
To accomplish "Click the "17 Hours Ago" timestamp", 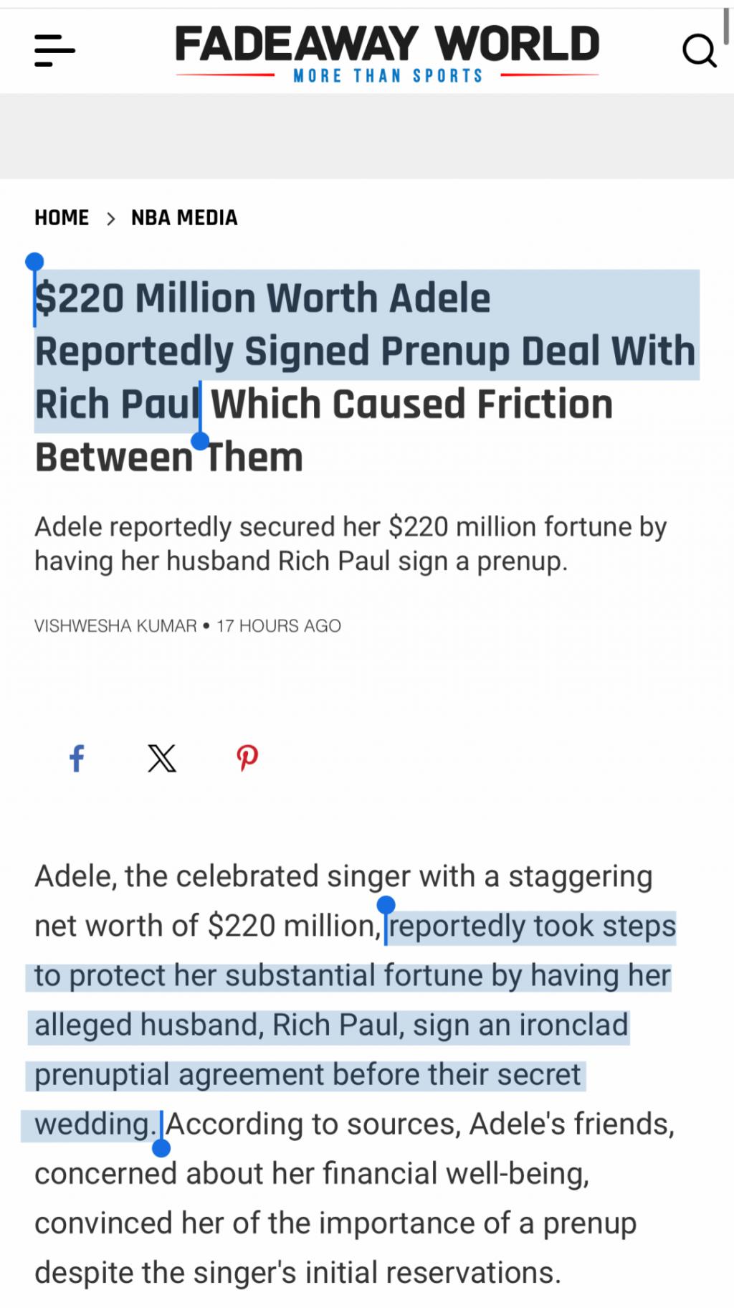I will (279, 626).
